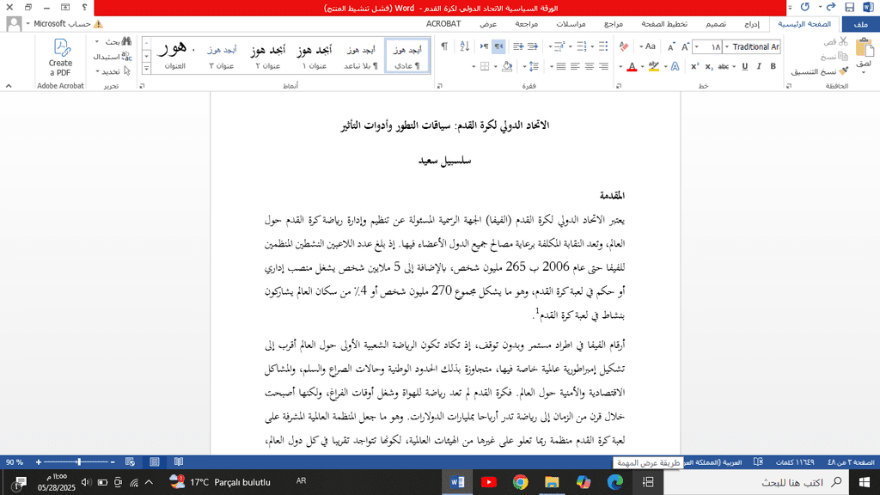Apply the عنوان ١ heading style
The image size is (880, 495).
(315, 56)
